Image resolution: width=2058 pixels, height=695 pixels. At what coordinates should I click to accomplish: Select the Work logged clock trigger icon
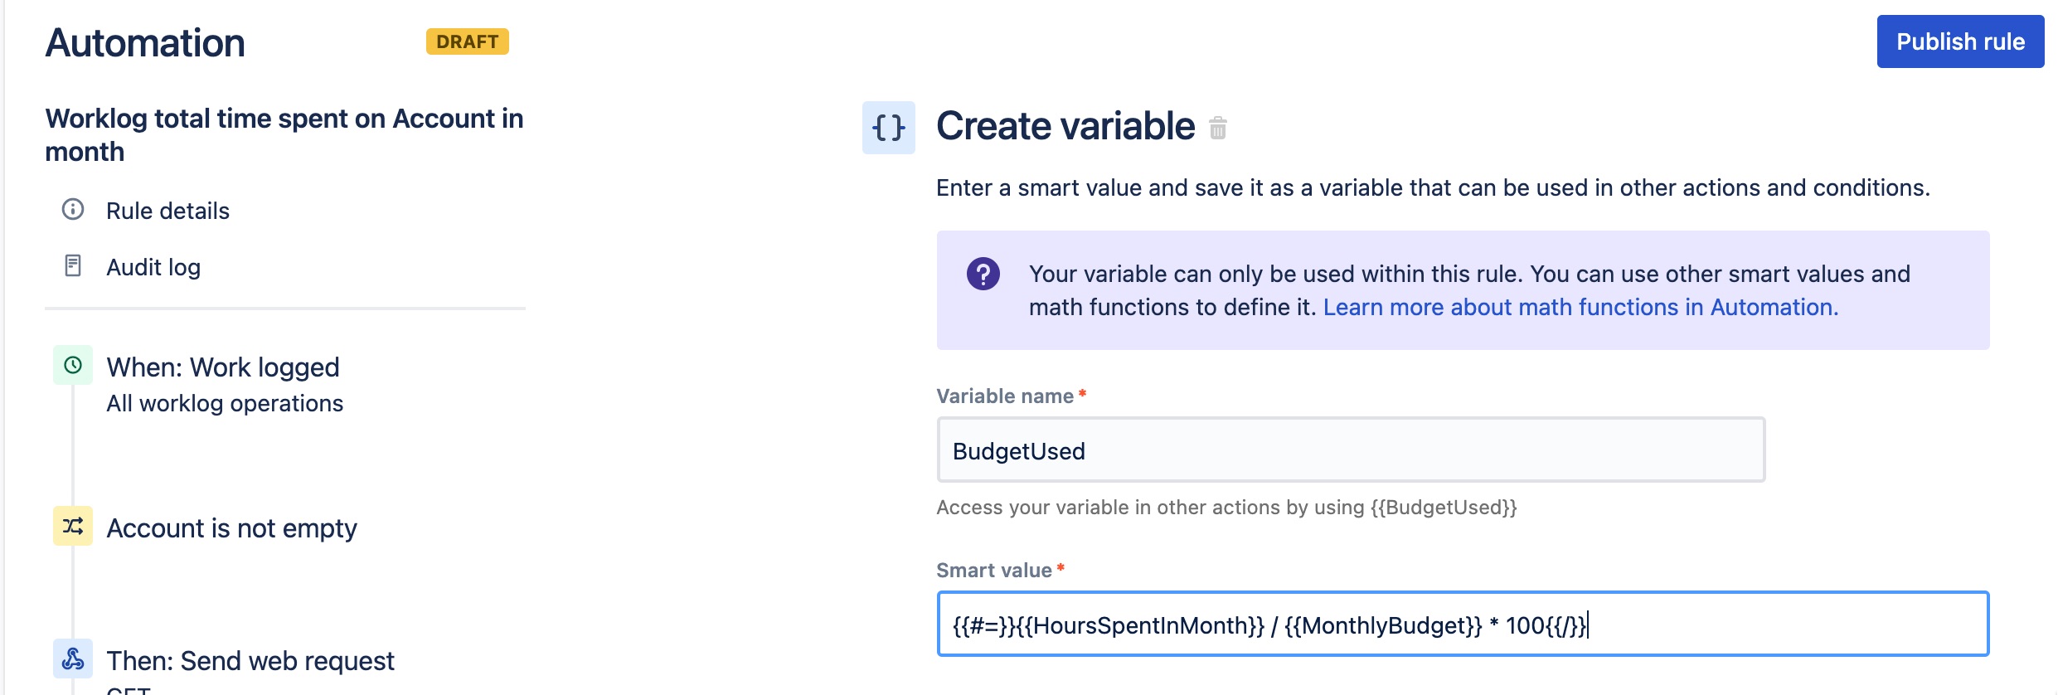pyautogui.click(x=73, y=365)
